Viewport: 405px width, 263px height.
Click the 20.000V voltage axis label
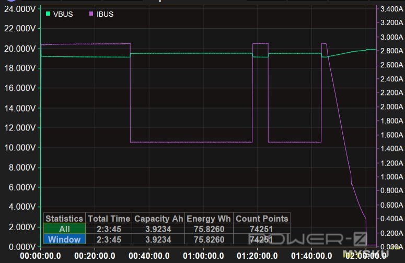(20, 49)
